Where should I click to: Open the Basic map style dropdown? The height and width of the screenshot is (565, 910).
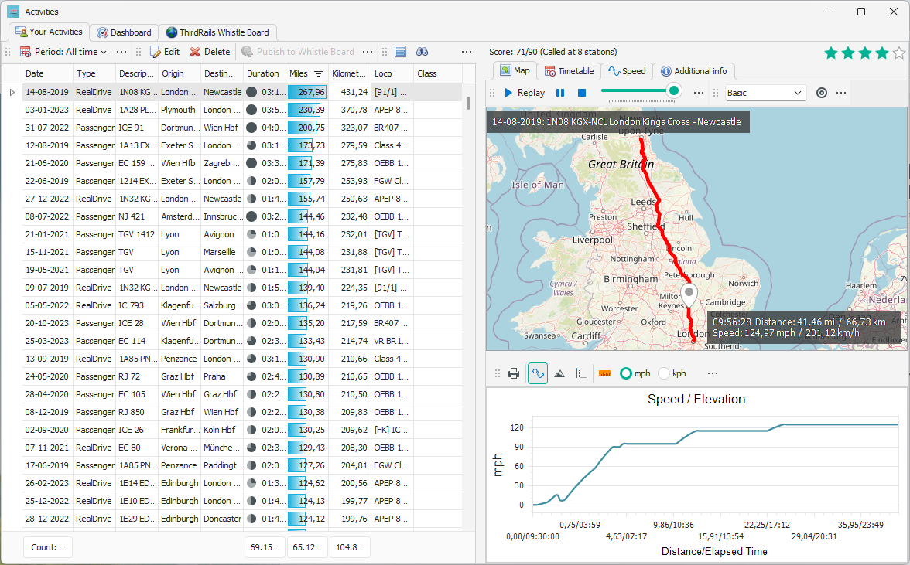tap(765, 93)
